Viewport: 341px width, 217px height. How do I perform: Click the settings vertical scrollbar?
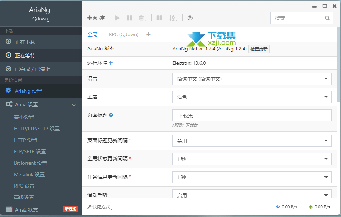338,64
